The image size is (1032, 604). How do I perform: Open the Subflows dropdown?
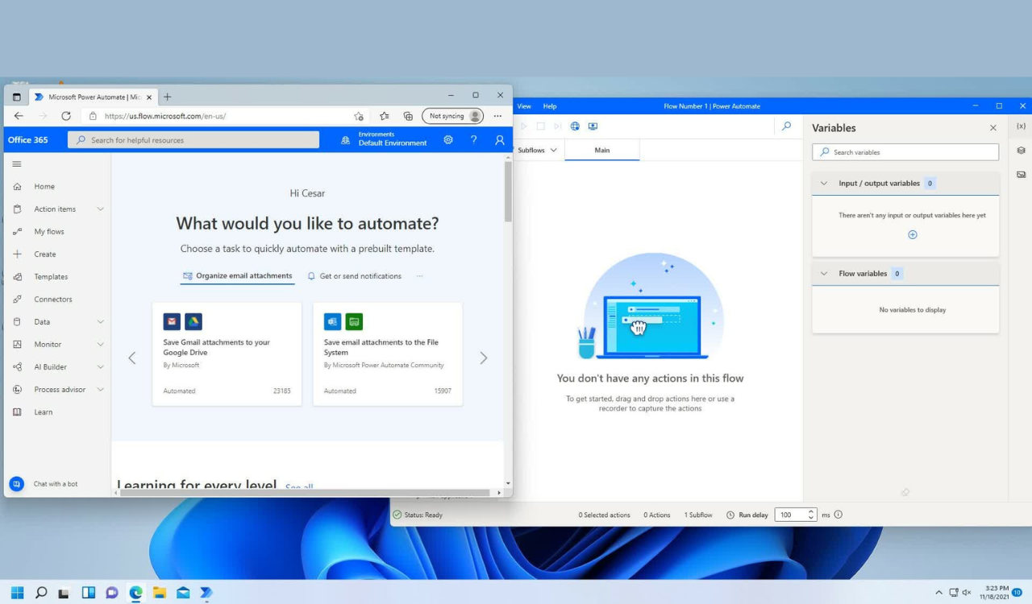click(538, 151)
